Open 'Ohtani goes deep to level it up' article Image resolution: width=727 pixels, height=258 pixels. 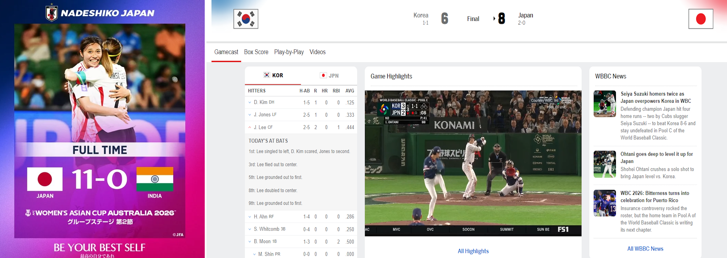point(657,158)
